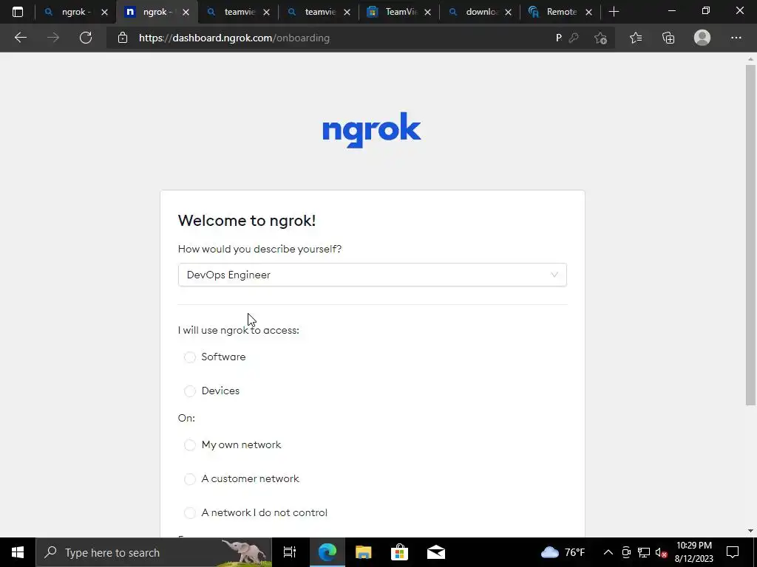Click the browser Back arrow

click(20, 38)
